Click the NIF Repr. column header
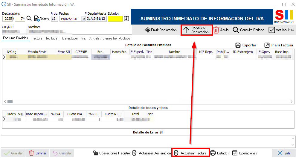 pyautogui.click(x=206, y=52)
